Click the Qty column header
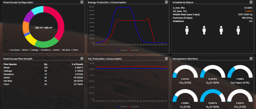Screen dimensions: 256x109 46,64
